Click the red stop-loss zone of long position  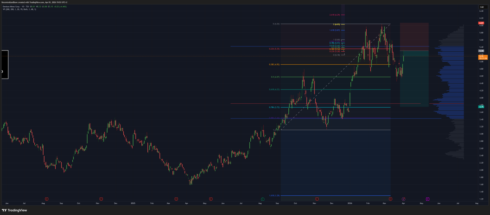point(414,37)
